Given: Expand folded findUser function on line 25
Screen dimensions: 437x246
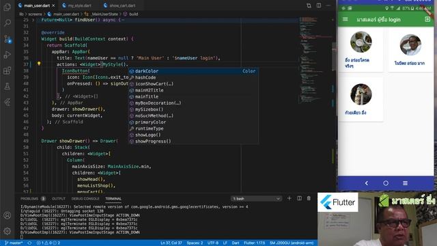Looking at the screenshot, I should click(33, 20).
